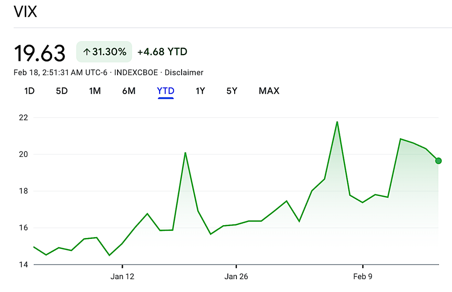Viewport: 452px width, 292px height.
Task: Click the active YTD range tab
Action: coord(166,91)
